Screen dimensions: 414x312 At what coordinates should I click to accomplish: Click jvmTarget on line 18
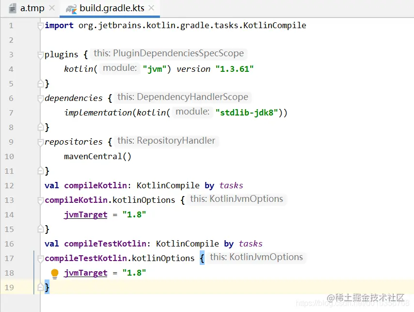click(x=85, y=273)
